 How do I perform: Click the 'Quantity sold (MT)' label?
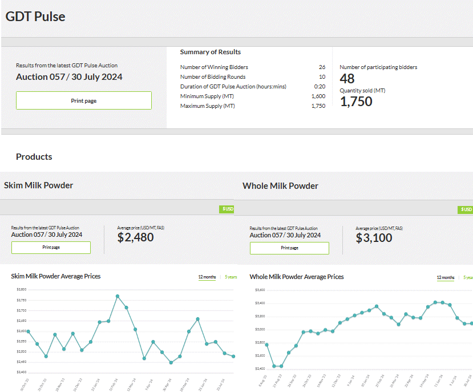pos(362,91)
